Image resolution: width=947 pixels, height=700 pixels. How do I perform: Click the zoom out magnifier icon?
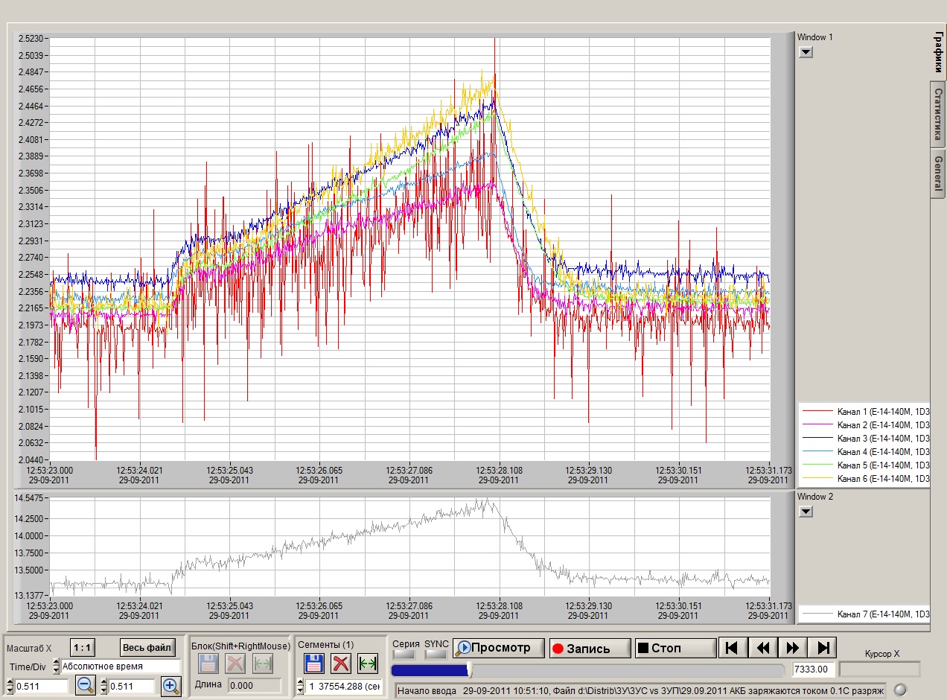[x=86, y=686]
